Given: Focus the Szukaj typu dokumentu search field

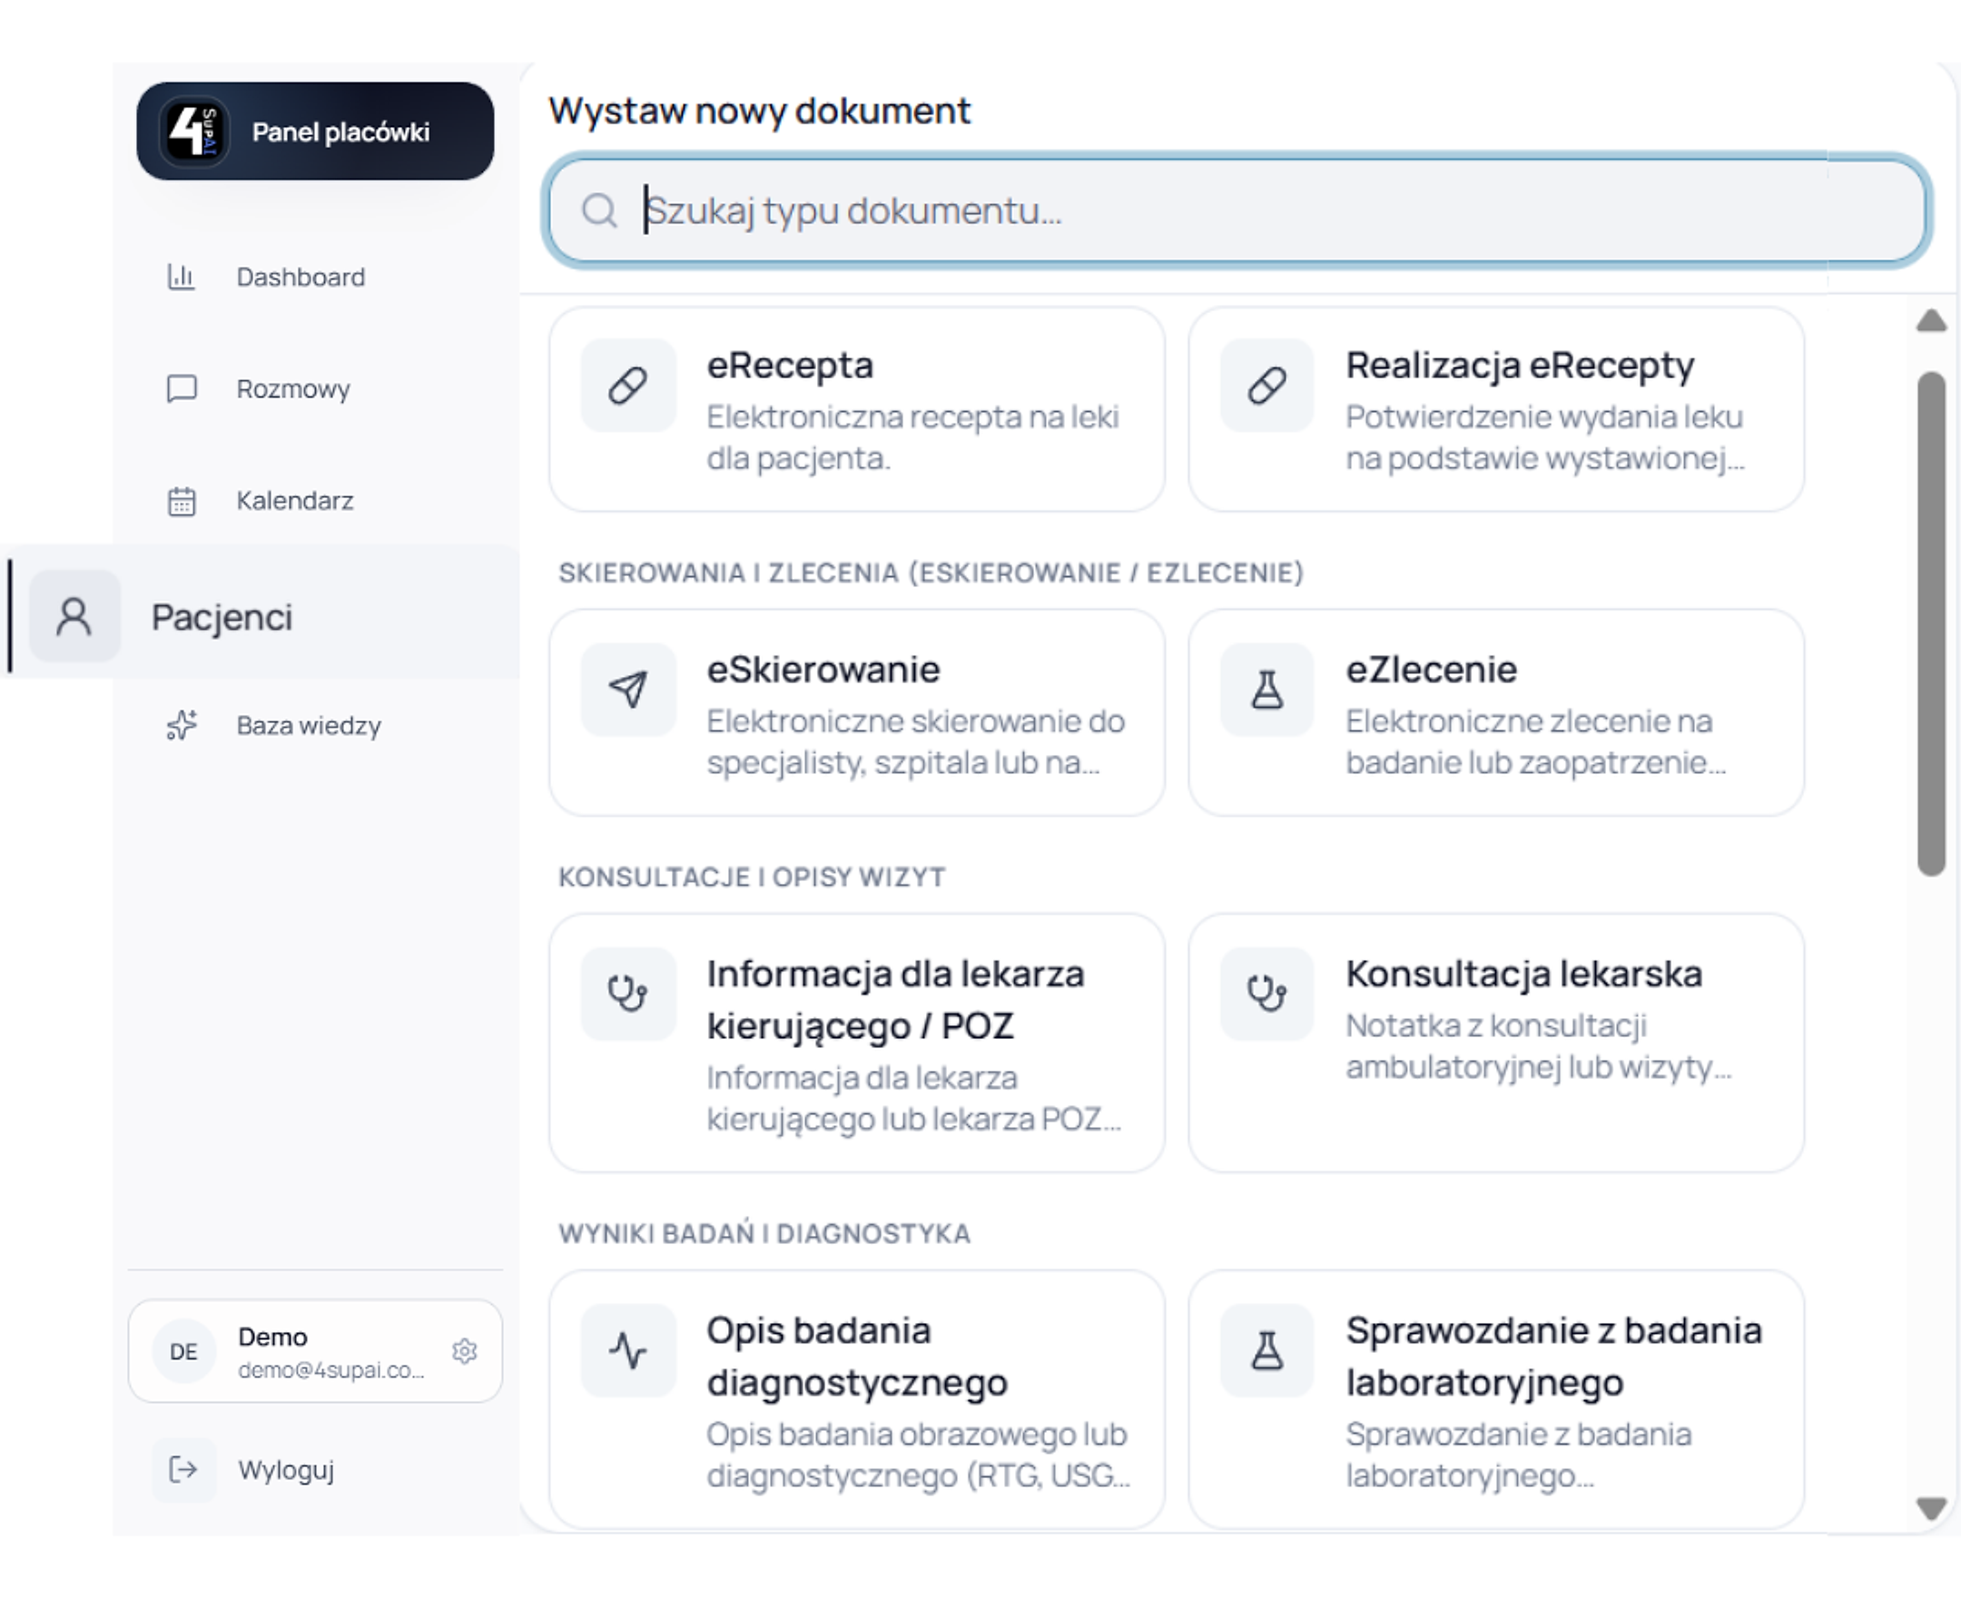Looking at the screenshot, I should click(1237, 211).
